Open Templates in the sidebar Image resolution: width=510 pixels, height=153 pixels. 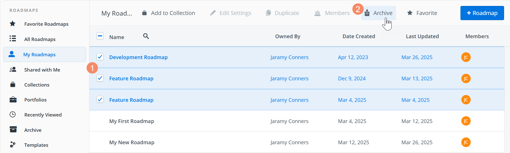click(36, 145)
